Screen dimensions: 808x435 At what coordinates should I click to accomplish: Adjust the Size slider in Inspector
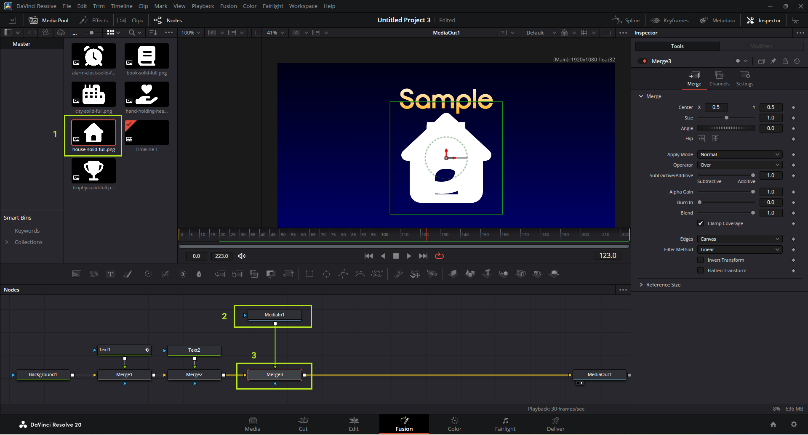tap(726, 118)
